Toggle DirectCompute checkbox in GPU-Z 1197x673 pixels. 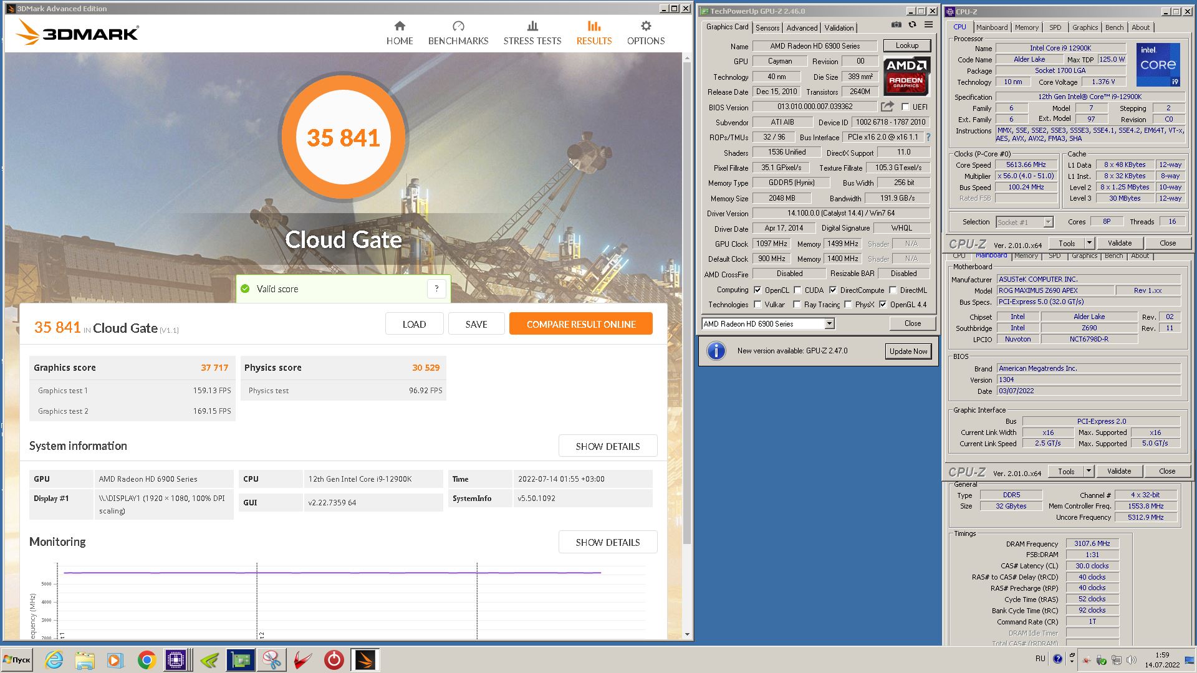click(x=833, y=290)
